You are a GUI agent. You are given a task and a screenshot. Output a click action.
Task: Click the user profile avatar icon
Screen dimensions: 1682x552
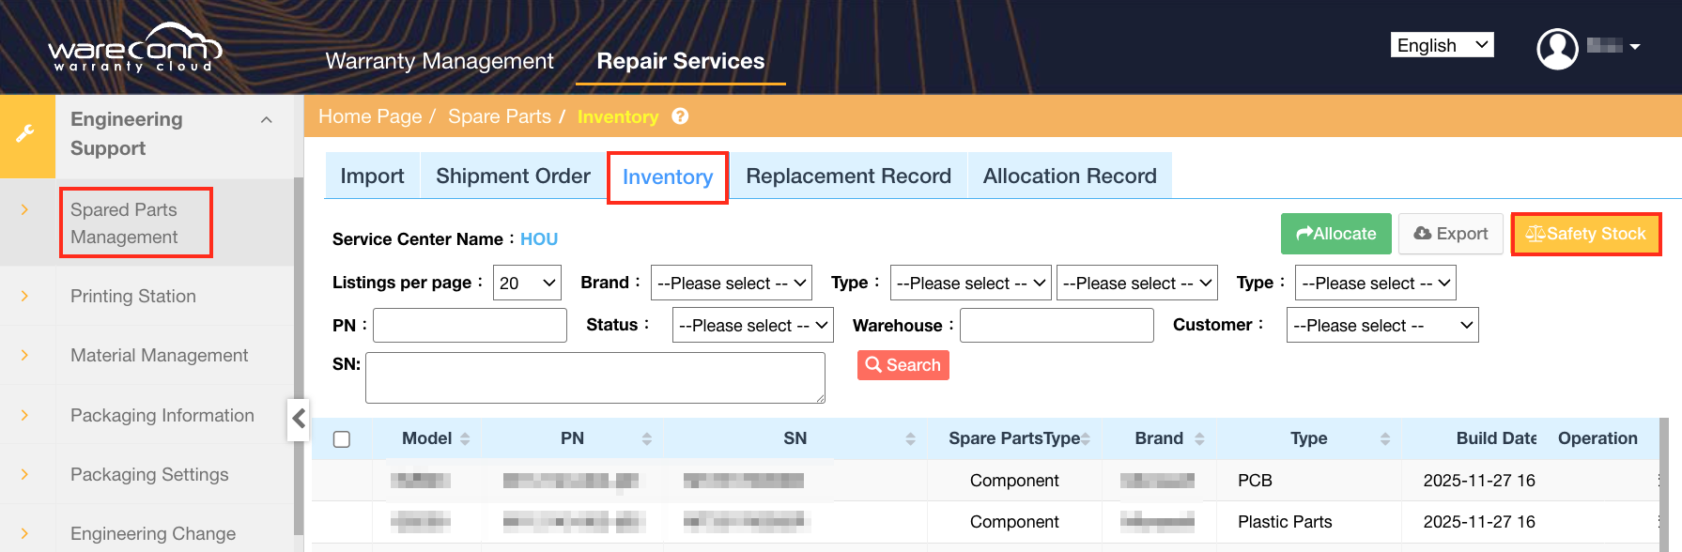(1556, 48)
